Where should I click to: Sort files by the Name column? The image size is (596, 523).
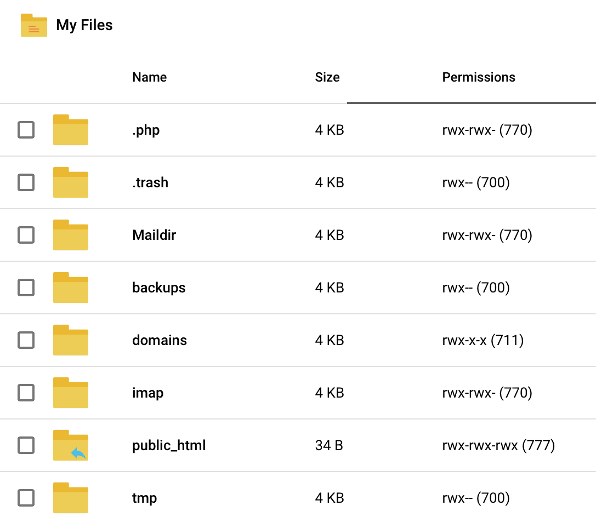pos(149,77)
